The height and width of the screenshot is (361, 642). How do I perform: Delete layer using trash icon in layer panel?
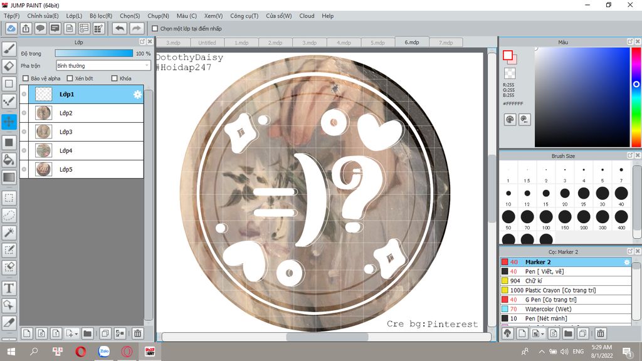click(138, 333)
